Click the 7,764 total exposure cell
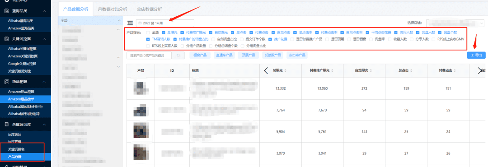 tap(281, 110)
